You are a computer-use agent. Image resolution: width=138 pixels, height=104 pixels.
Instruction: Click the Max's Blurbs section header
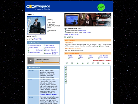tap(88, 40)
